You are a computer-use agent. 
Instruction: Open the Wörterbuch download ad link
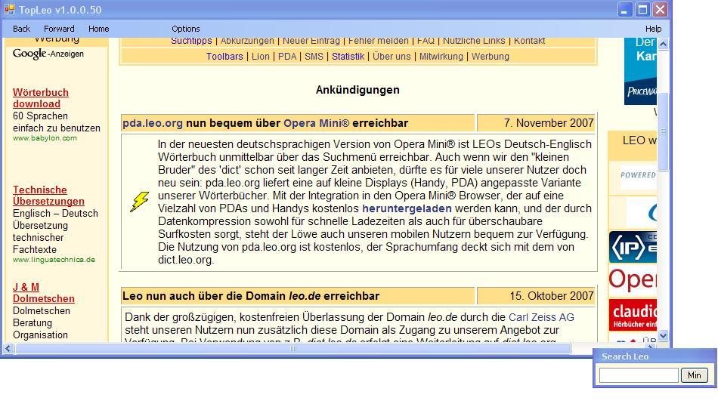coord(40,98)
